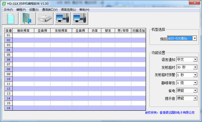Click the 版权所有 香港辉达国际电子有限公司 text
This screenshot has height=122, width=202.
pyautogui.click(x=170, y=113)
